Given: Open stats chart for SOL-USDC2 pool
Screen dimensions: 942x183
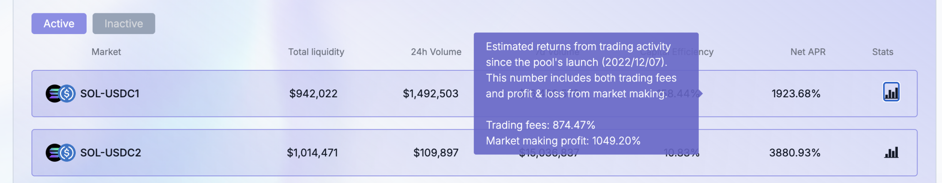Looking at the screenshot, I should point(891,153).
